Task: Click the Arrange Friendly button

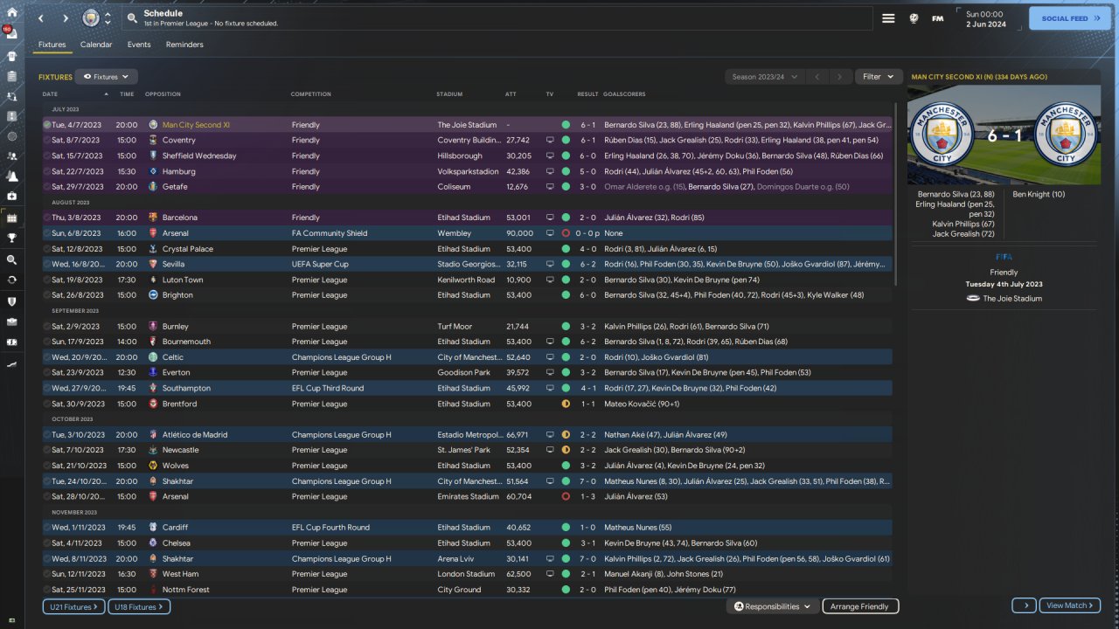Action: click(x=859, y=606)
